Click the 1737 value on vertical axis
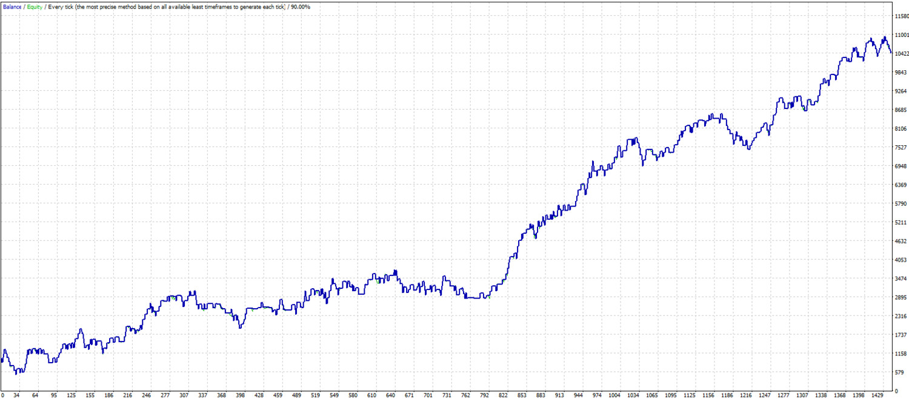The image size is (909, 399). point(900,335)
